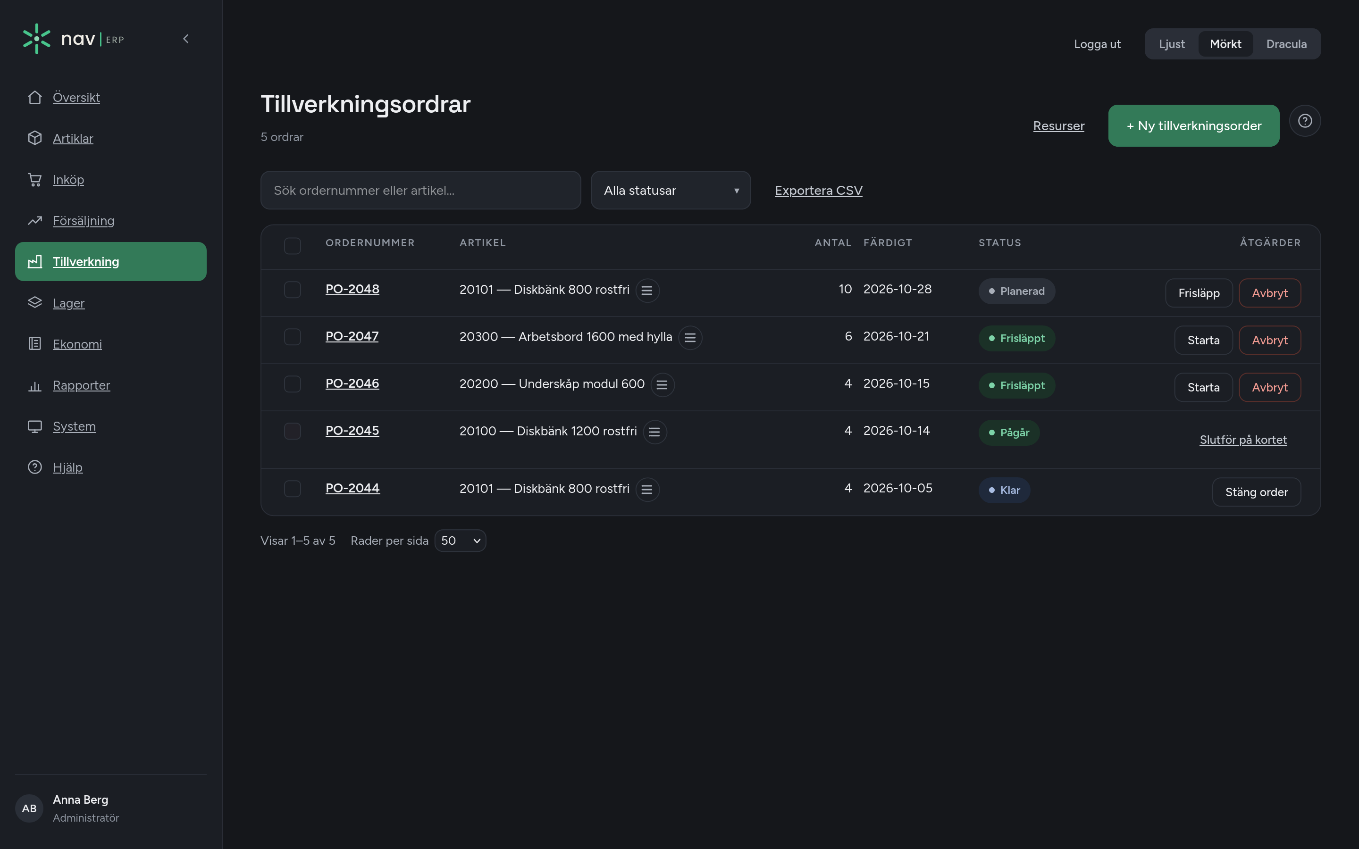This screenshot has height=849, width=1359.
Task: Check the box for order PO-2044
Action: 292,489
